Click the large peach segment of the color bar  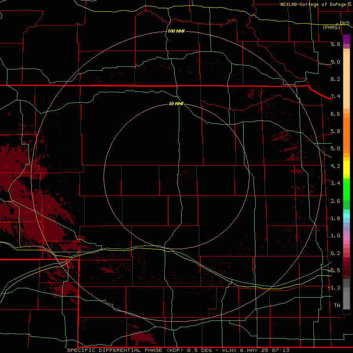[346, 80]
